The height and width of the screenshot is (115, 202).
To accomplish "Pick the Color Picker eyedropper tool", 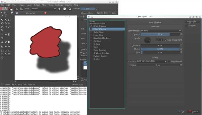I will tap(6, 42).
